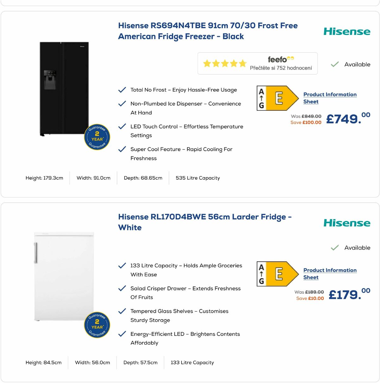Open the Product Information Sheet for the fridge freezer
The image size is (380, 383).
[329, 98]
